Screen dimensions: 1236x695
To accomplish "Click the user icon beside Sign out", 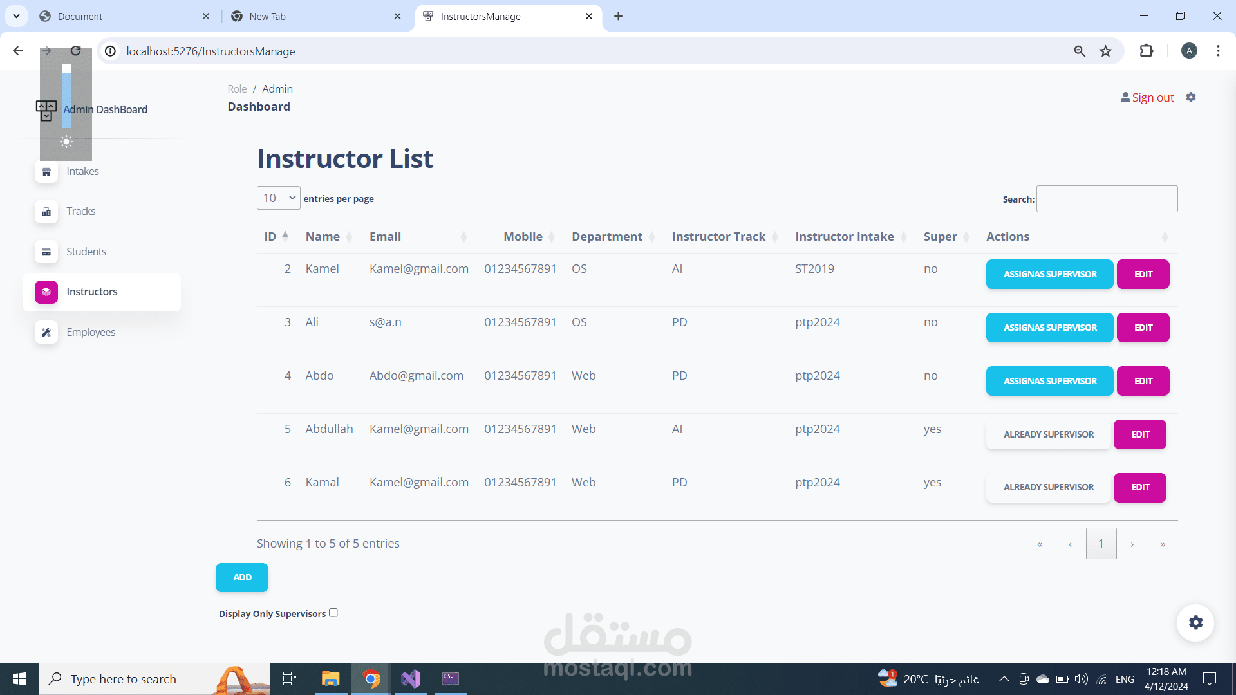I will click(1125, 97).
